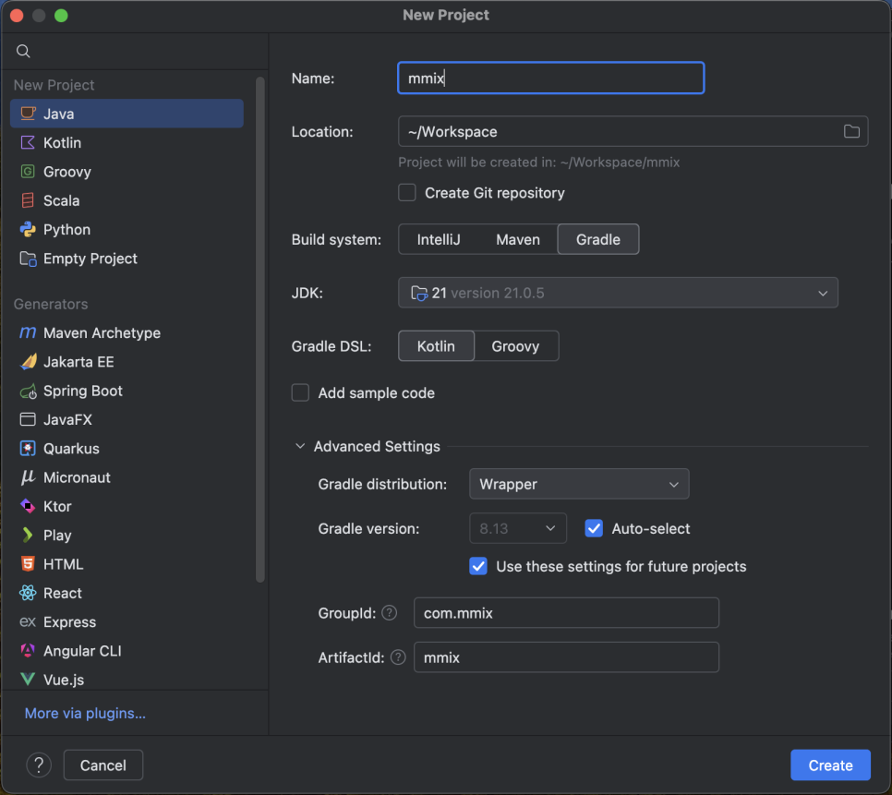Select IntelliJ build system

[x=438, y=239]
